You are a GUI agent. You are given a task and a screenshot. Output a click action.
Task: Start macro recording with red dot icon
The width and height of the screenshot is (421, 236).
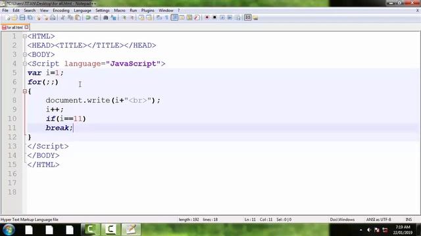[x=207, y=18]
